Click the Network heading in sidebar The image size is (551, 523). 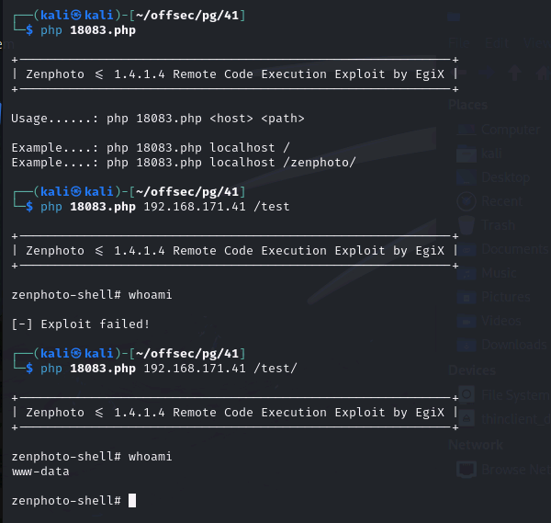[476, 445]
